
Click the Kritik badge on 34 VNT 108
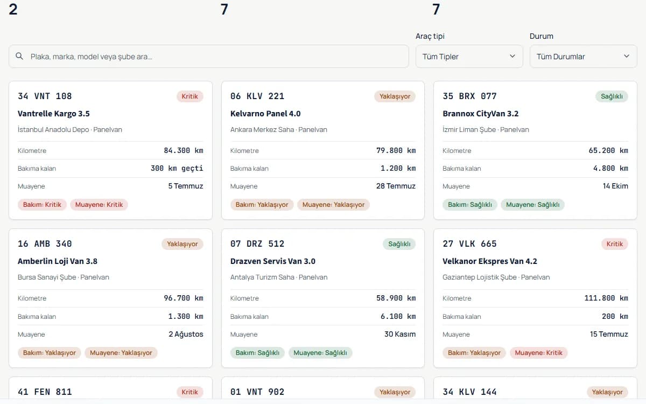[190, 96]
